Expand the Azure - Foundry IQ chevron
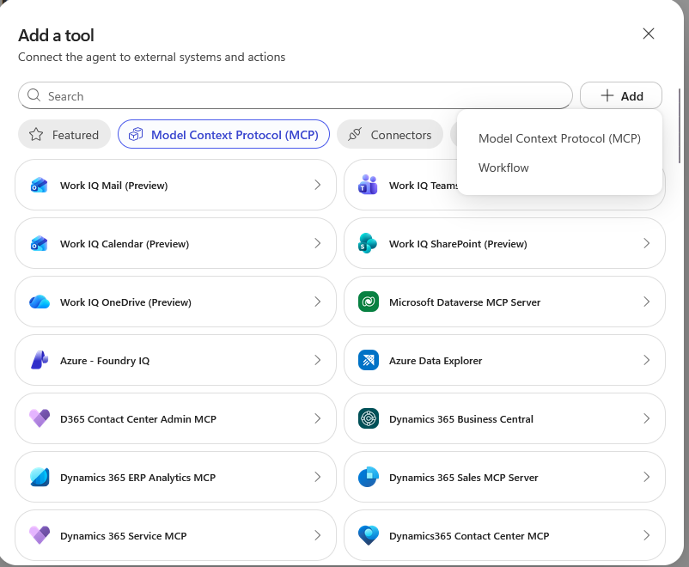The height and width of the screenshot is (567, 689). click(318, 361)
